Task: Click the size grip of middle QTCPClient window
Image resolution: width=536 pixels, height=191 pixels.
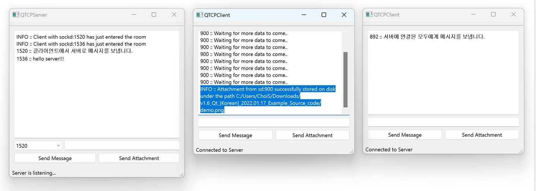Action: [351, 152]
